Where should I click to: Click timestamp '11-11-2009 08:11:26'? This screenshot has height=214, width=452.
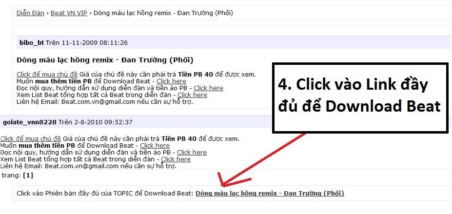[95, 43]
